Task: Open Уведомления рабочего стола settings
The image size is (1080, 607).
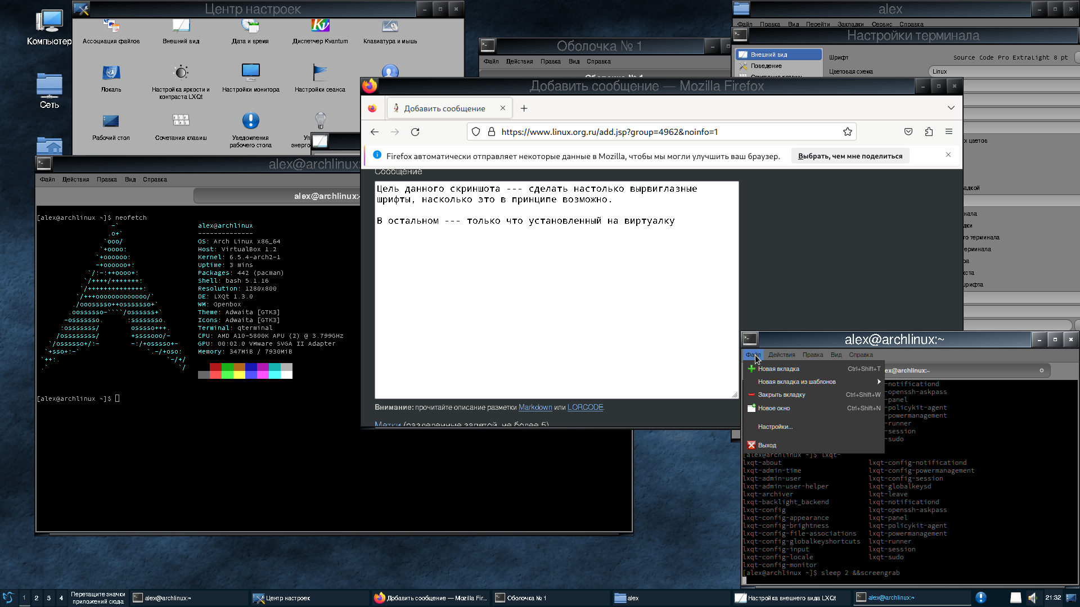Action: (x=250, y=130)
